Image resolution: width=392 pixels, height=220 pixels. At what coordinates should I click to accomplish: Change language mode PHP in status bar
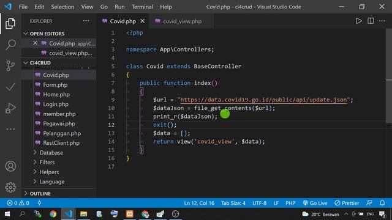coord(290,203)
